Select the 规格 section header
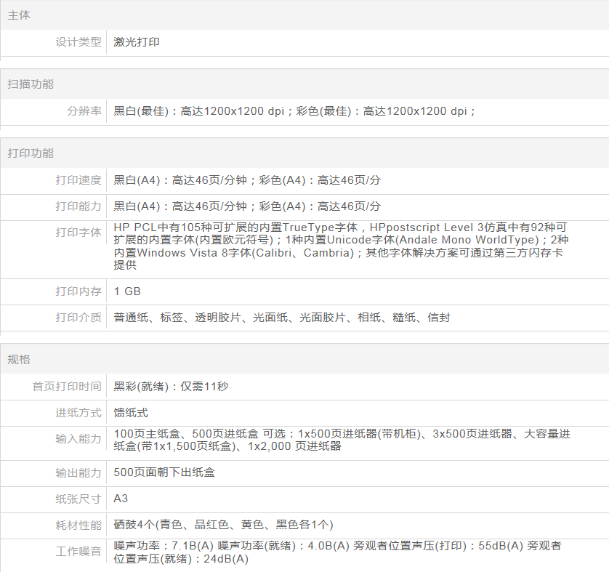 (x=19, y=360)
